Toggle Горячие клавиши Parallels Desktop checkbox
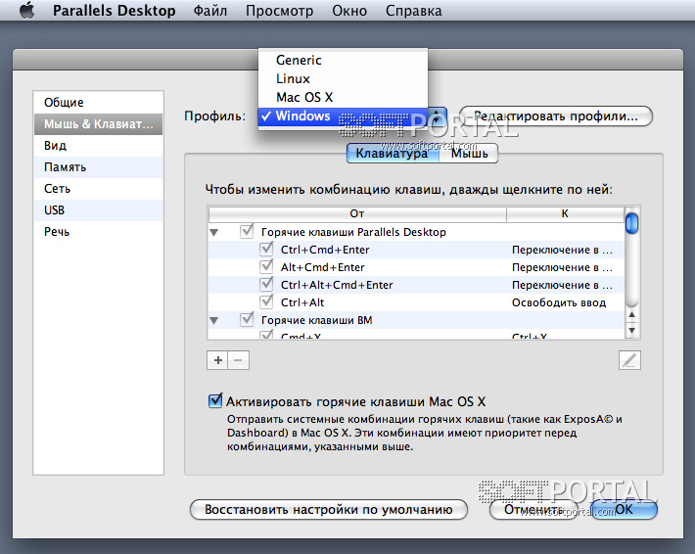This screenshot has width=695, height=554. point(247,231)
